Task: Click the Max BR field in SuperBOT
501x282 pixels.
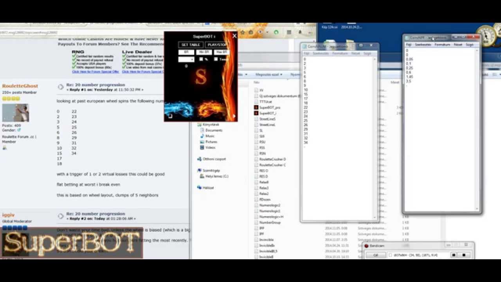Action: point(221,52)
